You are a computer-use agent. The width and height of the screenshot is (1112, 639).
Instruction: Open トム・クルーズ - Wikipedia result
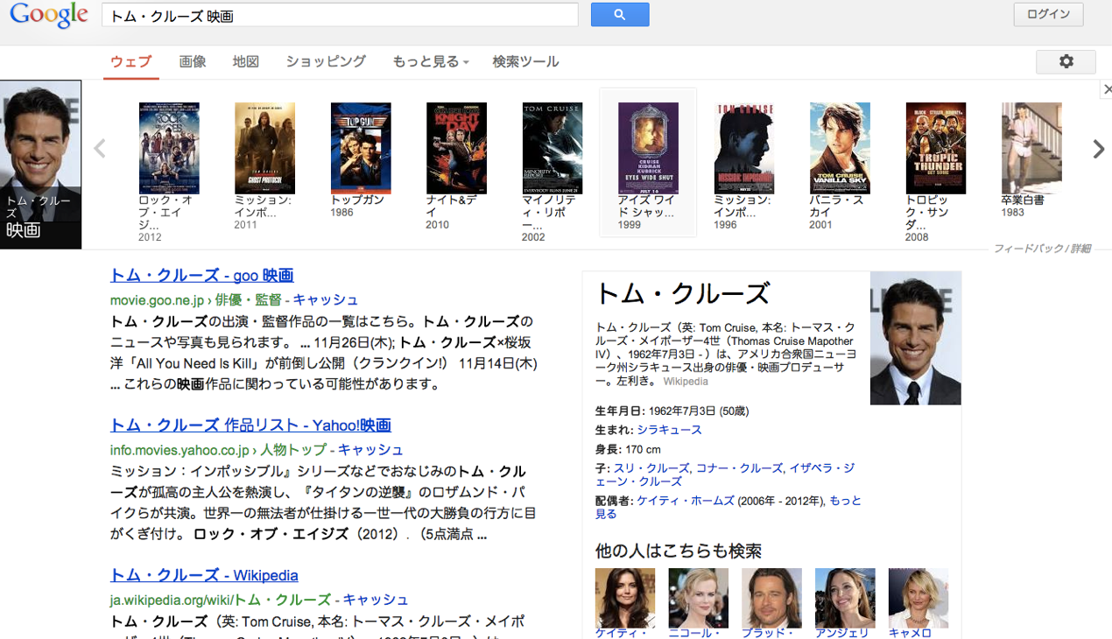204,575
